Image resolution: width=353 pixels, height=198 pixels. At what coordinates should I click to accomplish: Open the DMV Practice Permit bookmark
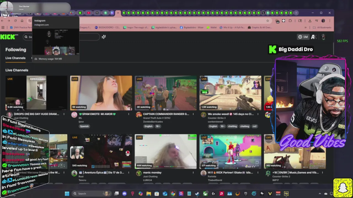click(21, 28)
